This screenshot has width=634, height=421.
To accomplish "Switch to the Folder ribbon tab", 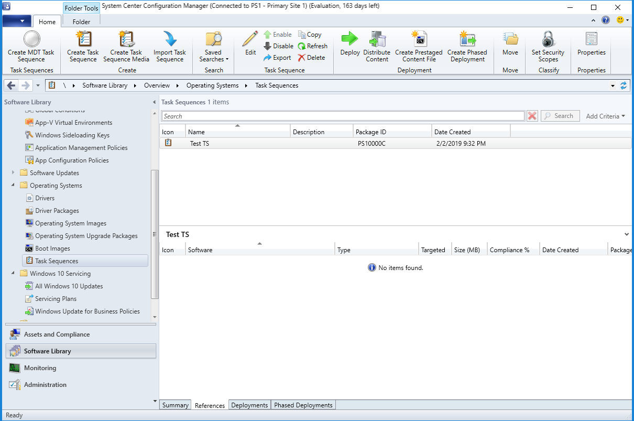I will (x=81, y=21).
